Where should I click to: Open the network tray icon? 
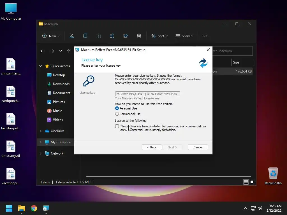tap(253, 208)
